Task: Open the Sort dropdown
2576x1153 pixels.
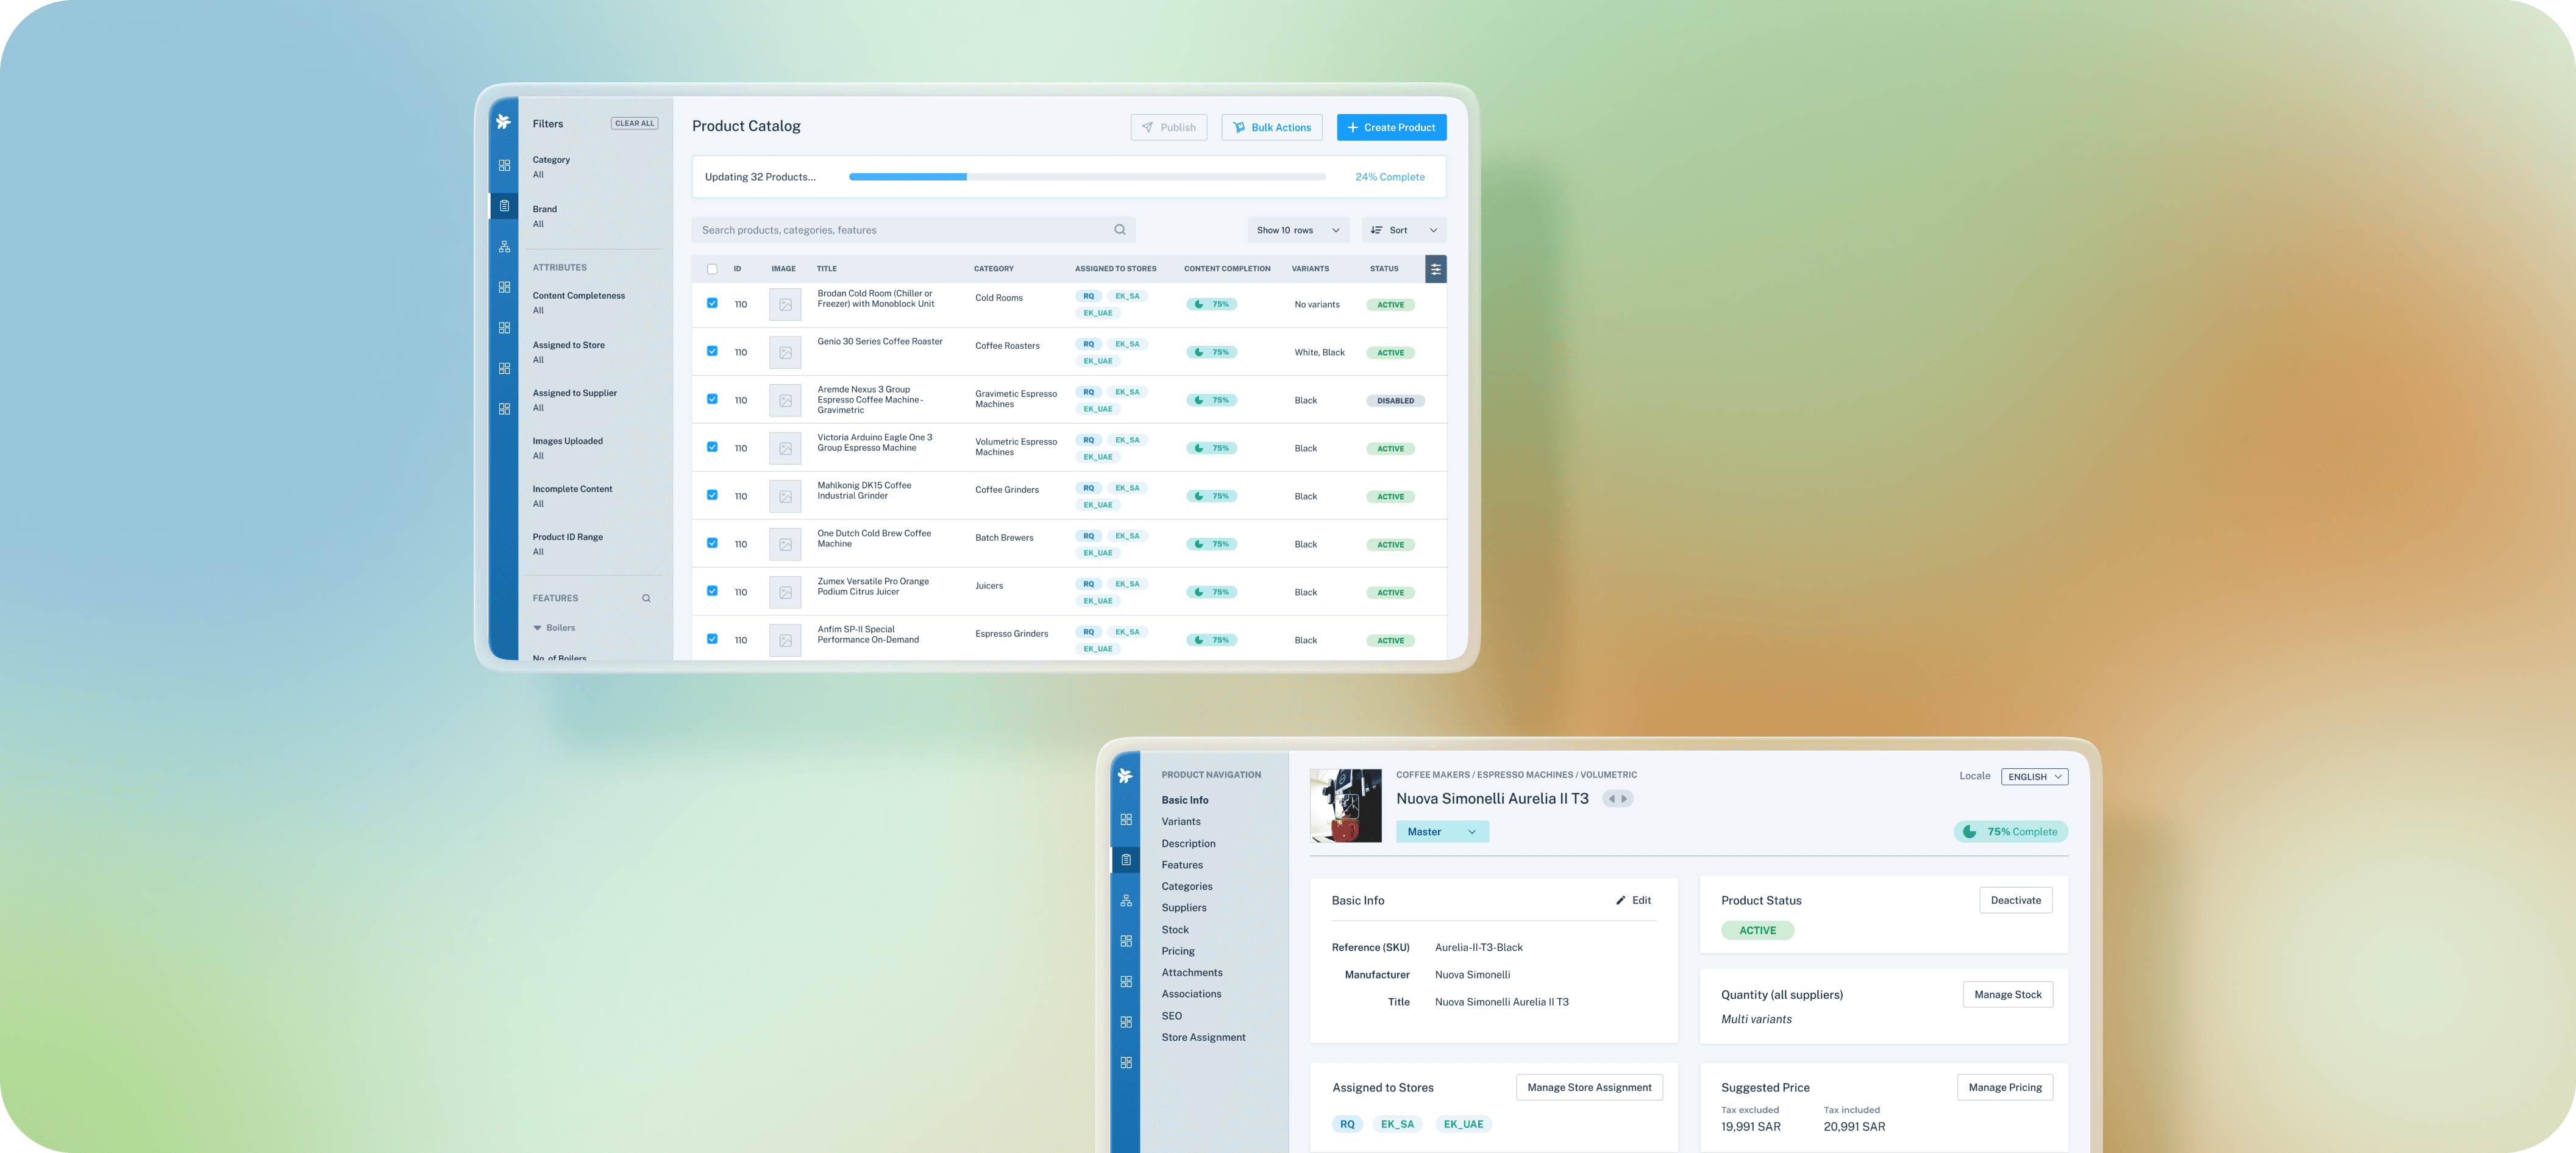Action: [x=1403, y=230]
